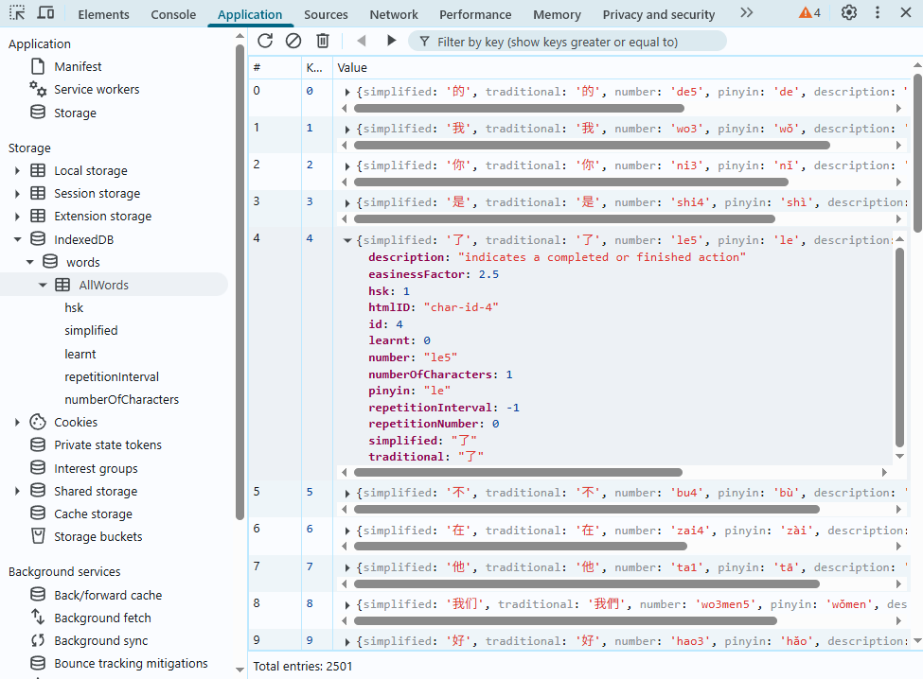Toggle the device toolbar icon
The image size is (923, 679).
(45, 13)
